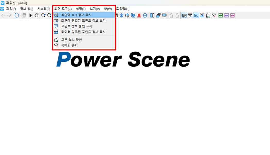Click the zoom in magnifier icon
Viewport: 270px width, 155px height.
[43, 15]
